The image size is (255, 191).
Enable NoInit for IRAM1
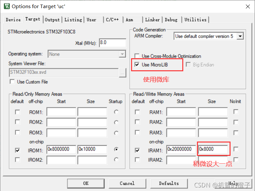236,149
